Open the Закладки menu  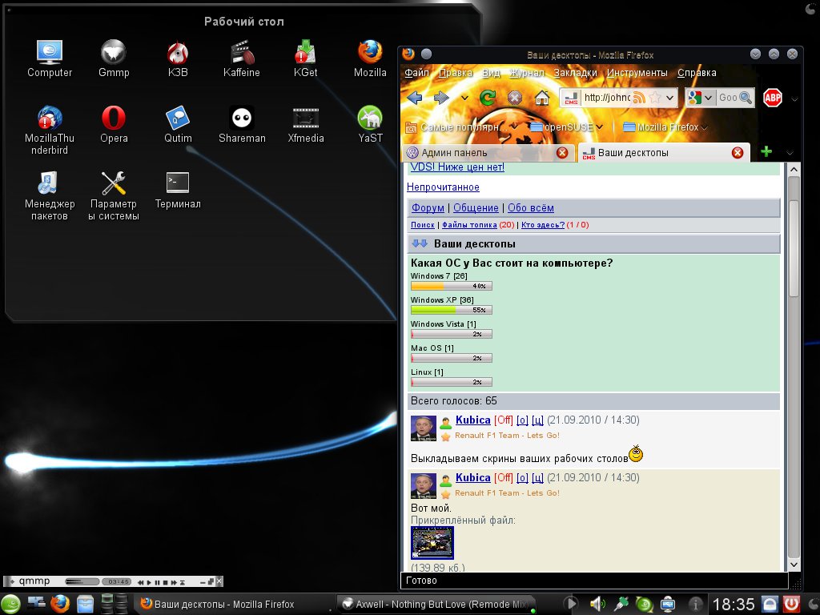click(575, 73)
